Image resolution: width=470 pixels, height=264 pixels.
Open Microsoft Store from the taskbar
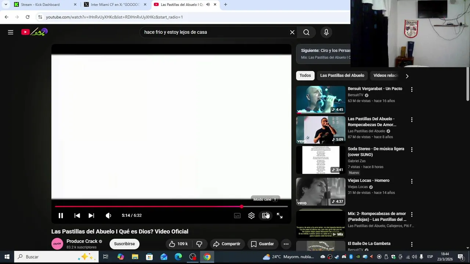click(149, 257)
